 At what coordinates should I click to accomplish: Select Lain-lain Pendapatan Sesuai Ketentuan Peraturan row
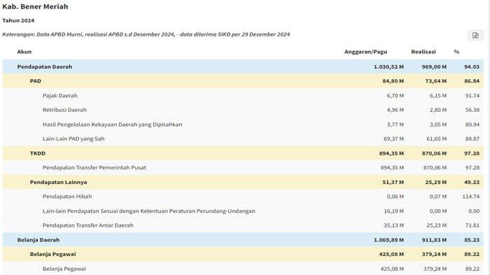tap(243, 211)
